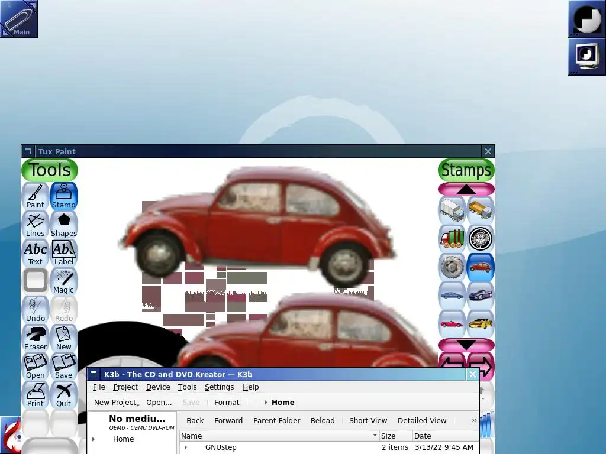The width and height of the screenshot is (606, 454).
Task: Open the New Project dropdown in K3b
Action: click(116, 402)
